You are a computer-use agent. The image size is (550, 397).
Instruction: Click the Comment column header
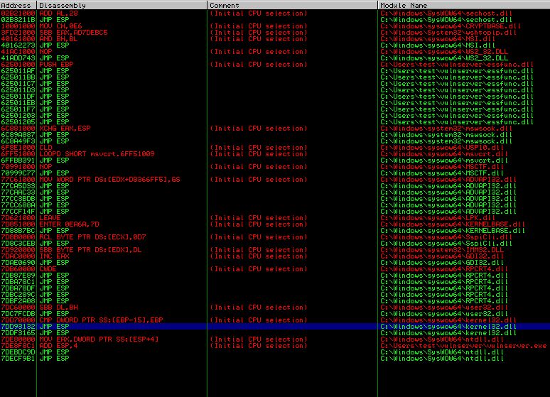pos(292,5)
